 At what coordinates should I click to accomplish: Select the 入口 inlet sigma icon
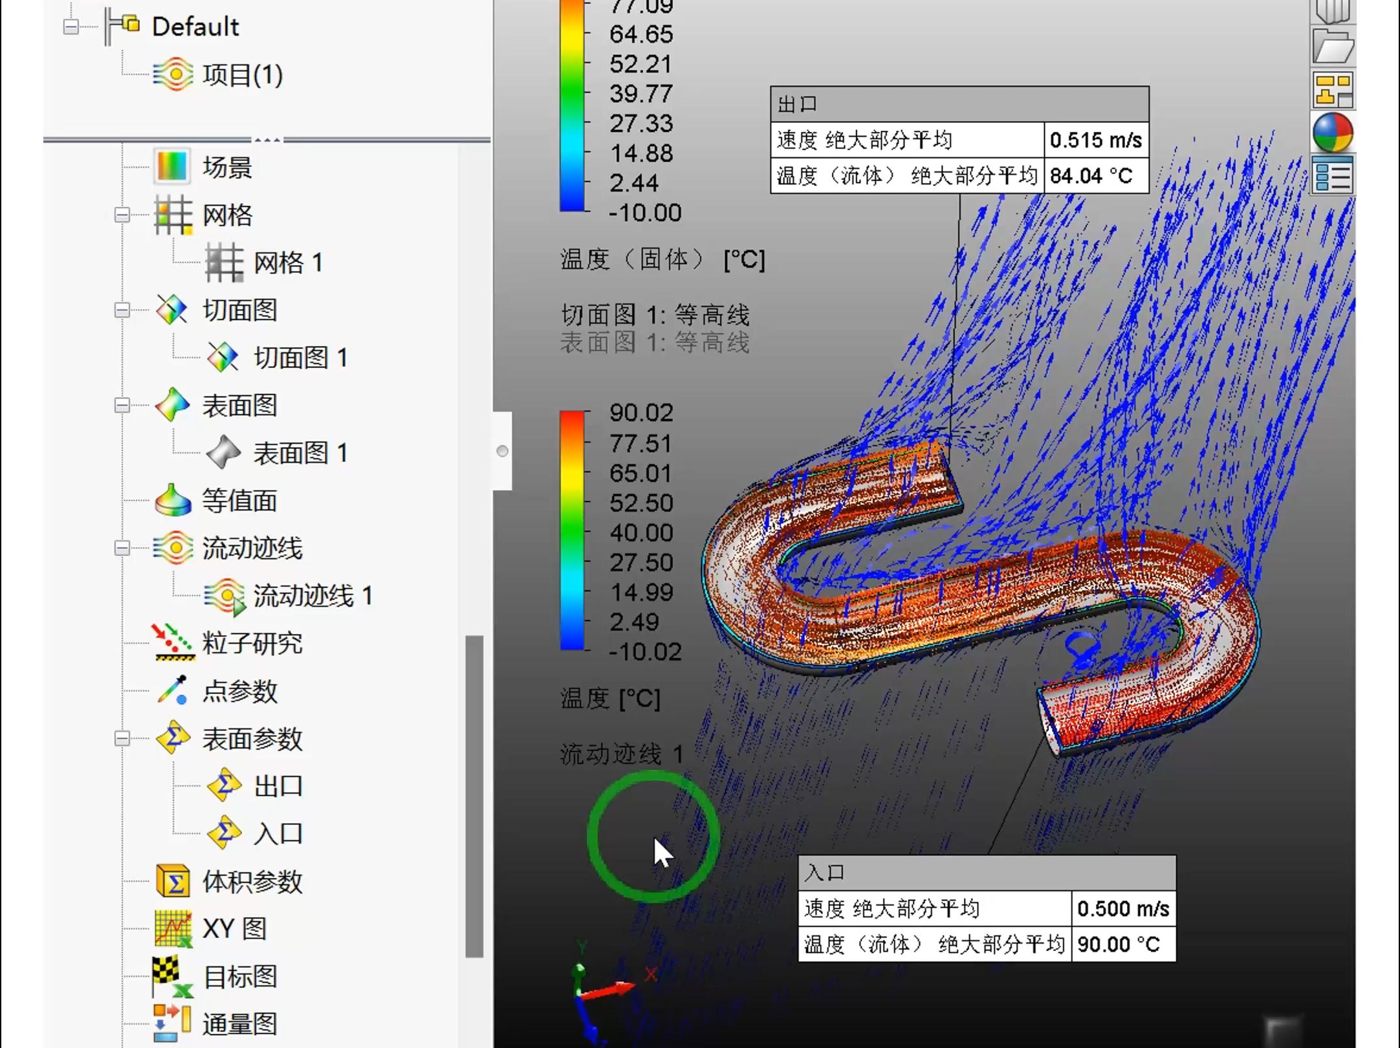224,833
